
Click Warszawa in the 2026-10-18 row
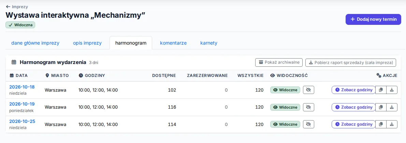click(x=55, y=90)
